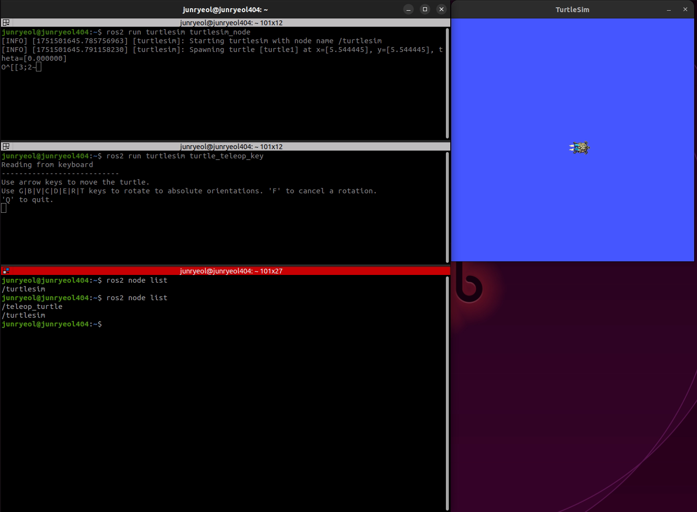This screenshot has width=697, height=512.
Task: Click the '/teleop_turtle' node output line
Action: pyautogui.click(x=32, y=307)
